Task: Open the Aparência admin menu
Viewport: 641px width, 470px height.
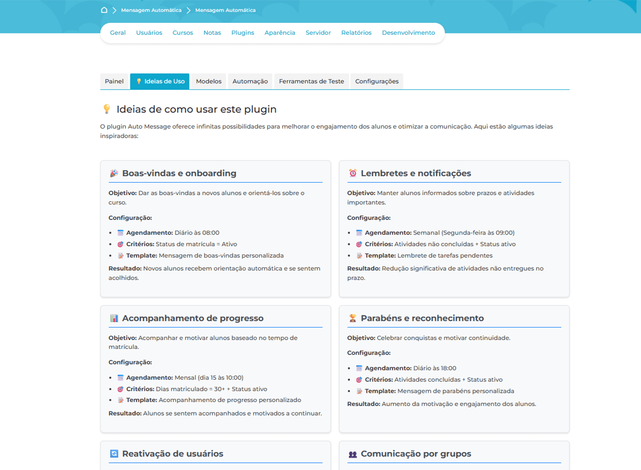Action: (280, 33)
